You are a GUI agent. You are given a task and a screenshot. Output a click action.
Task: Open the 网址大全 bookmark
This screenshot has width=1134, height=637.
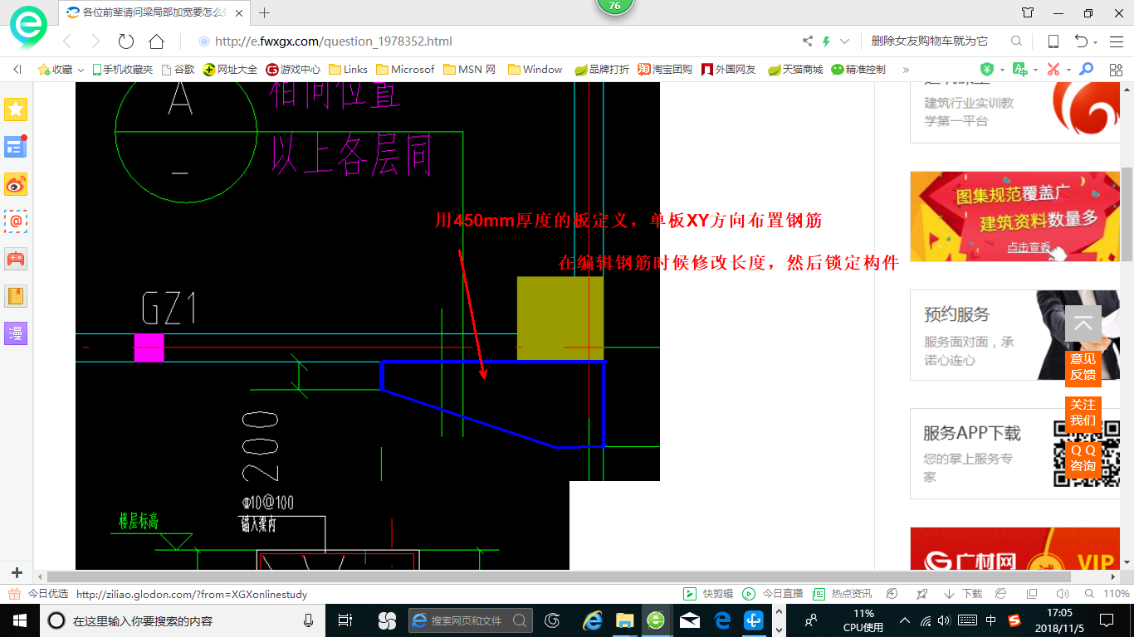pyautogui.click(x=230, y=70)
